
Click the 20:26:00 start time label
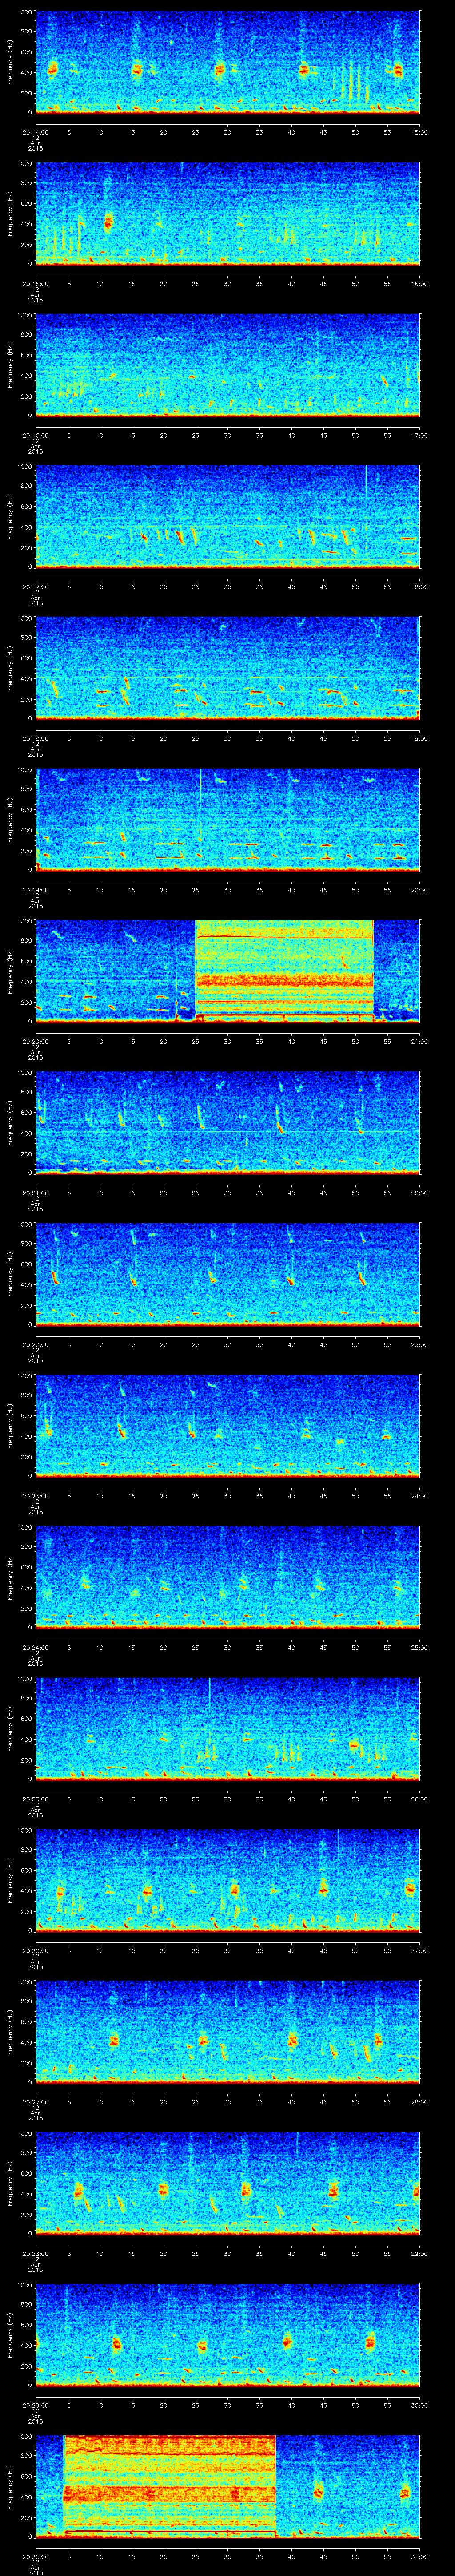(x=35, y=1949)
